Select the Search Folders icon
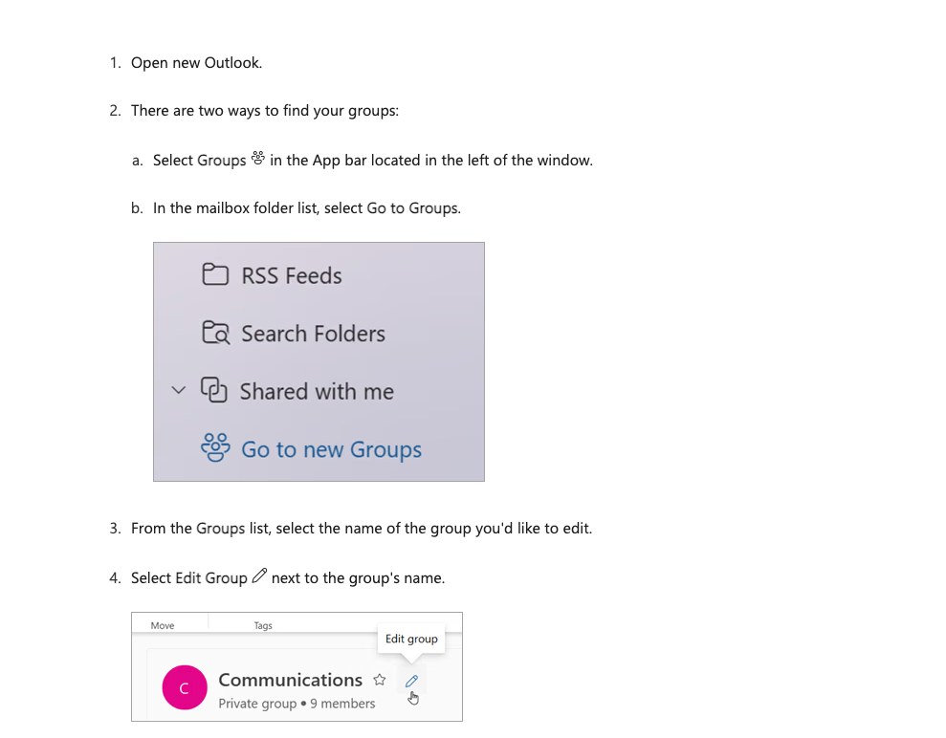The width and height of the screenshot is (946, 738). (x=215, y=333)
